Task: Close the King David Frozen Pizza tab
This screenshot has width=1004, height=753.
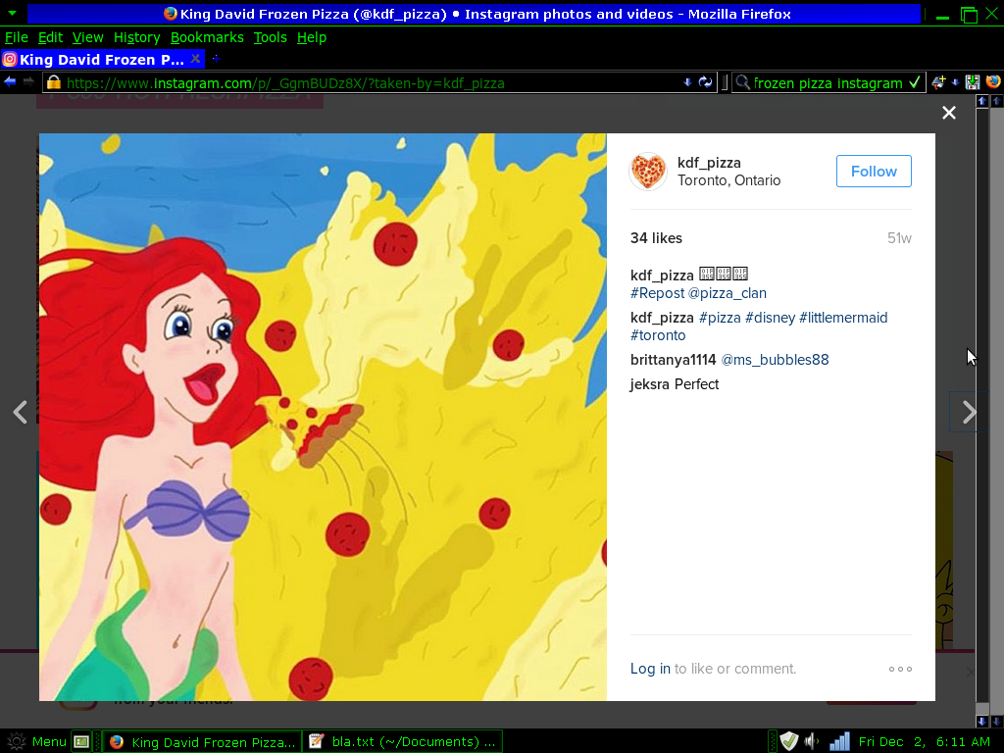Action: click(195, 59)
